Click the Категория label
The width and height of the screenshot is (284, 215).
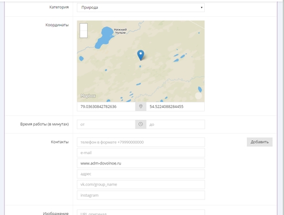59,7
